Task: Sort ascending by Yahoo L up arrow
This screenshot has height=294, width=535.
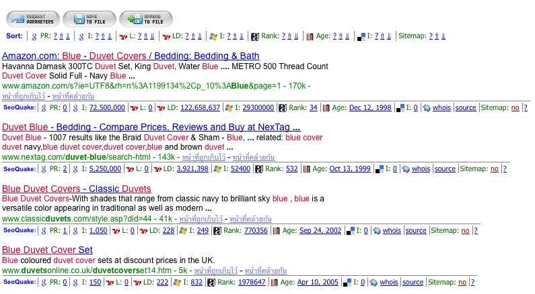Action: tap(145, 36)
